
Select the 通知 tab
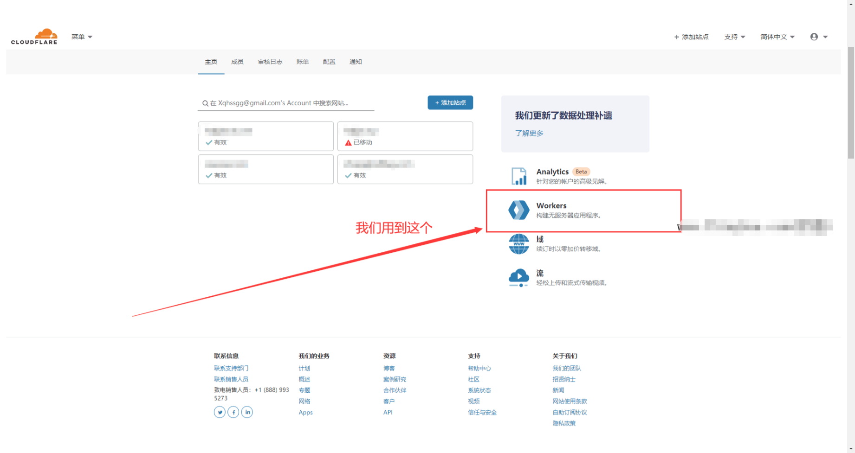[x=356, y=62]
